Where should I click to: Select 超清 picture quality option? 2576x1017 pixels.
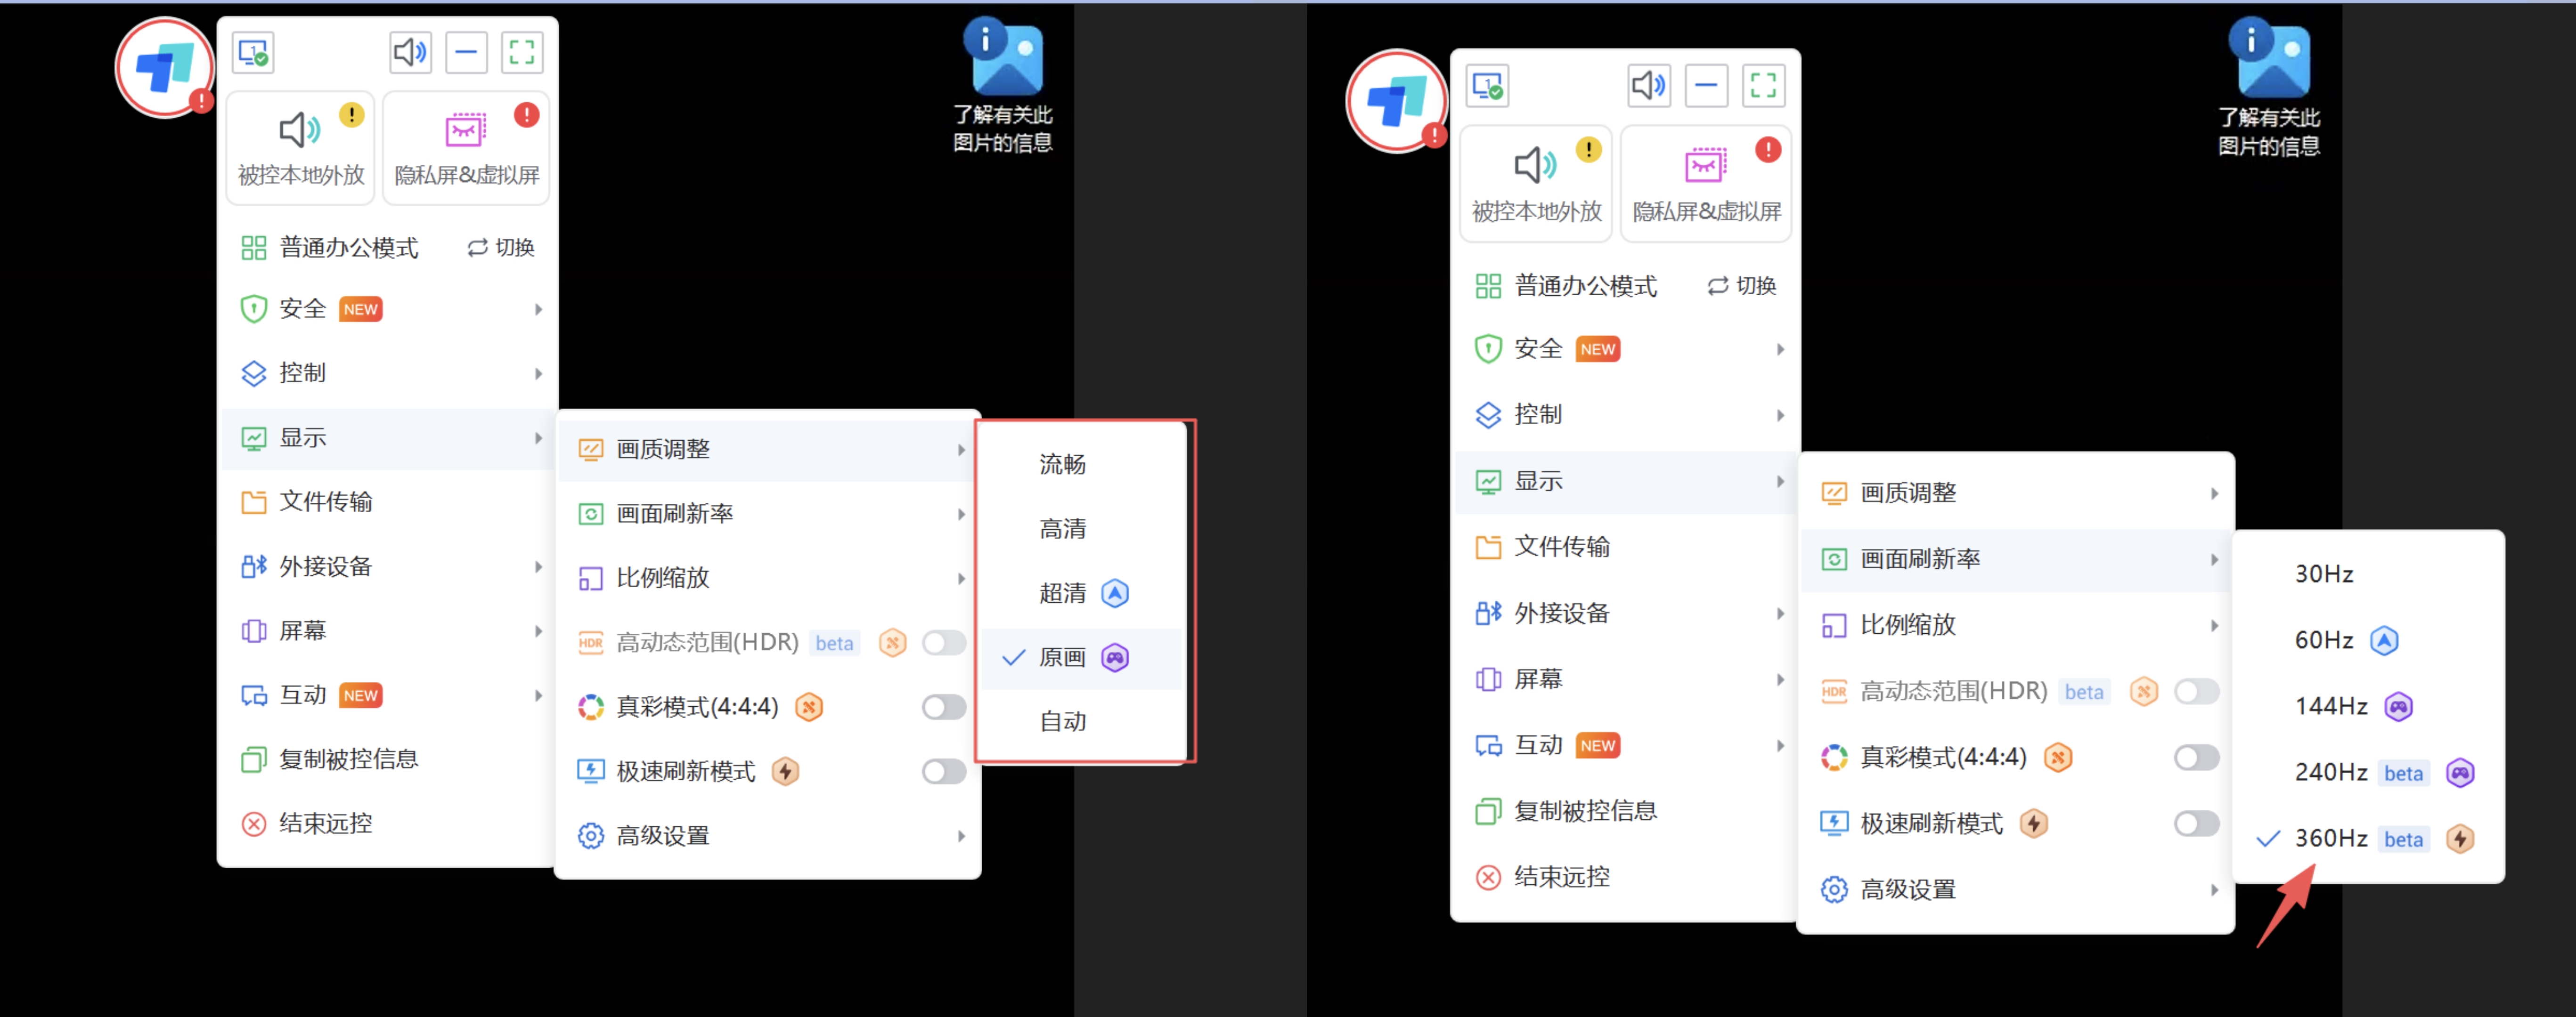[x=1081, y=593]
